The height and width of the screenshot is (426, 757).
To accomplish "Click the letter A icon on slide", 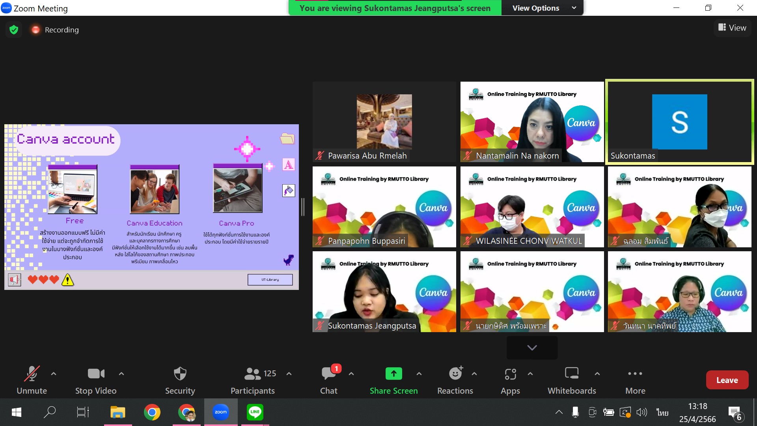I will 289,164.
